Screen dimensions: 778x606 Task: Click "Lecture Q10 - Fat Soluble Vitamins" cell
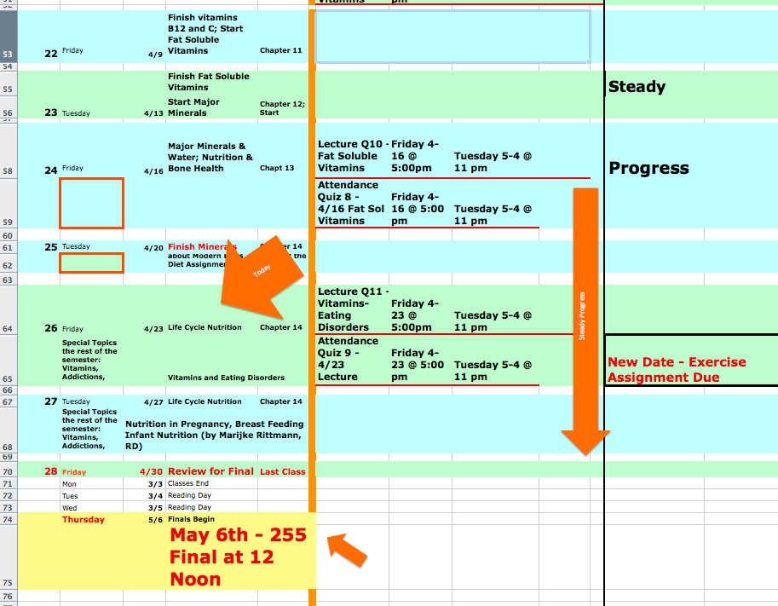tap(351, 156)
